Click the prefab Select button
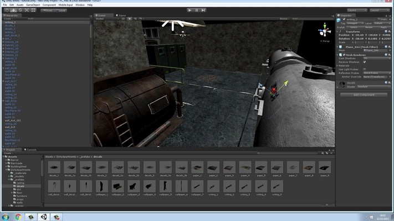This screenshot has height=221, width=394. click(x=354, y=27)
